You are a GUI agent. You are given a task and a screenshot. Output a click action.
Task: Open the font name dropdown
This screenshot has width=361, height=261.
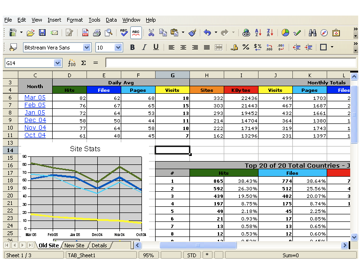pos(86,47)
